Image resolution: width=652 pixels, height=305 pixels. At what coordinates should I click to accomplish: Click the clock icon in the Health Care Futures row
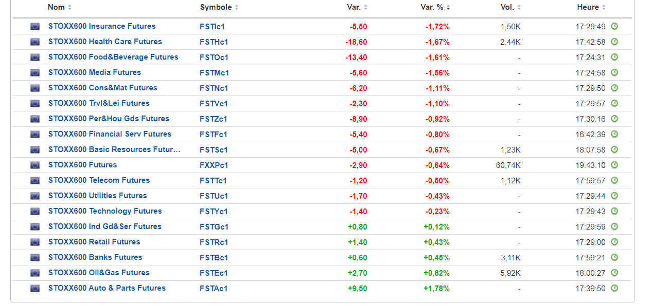614,42
